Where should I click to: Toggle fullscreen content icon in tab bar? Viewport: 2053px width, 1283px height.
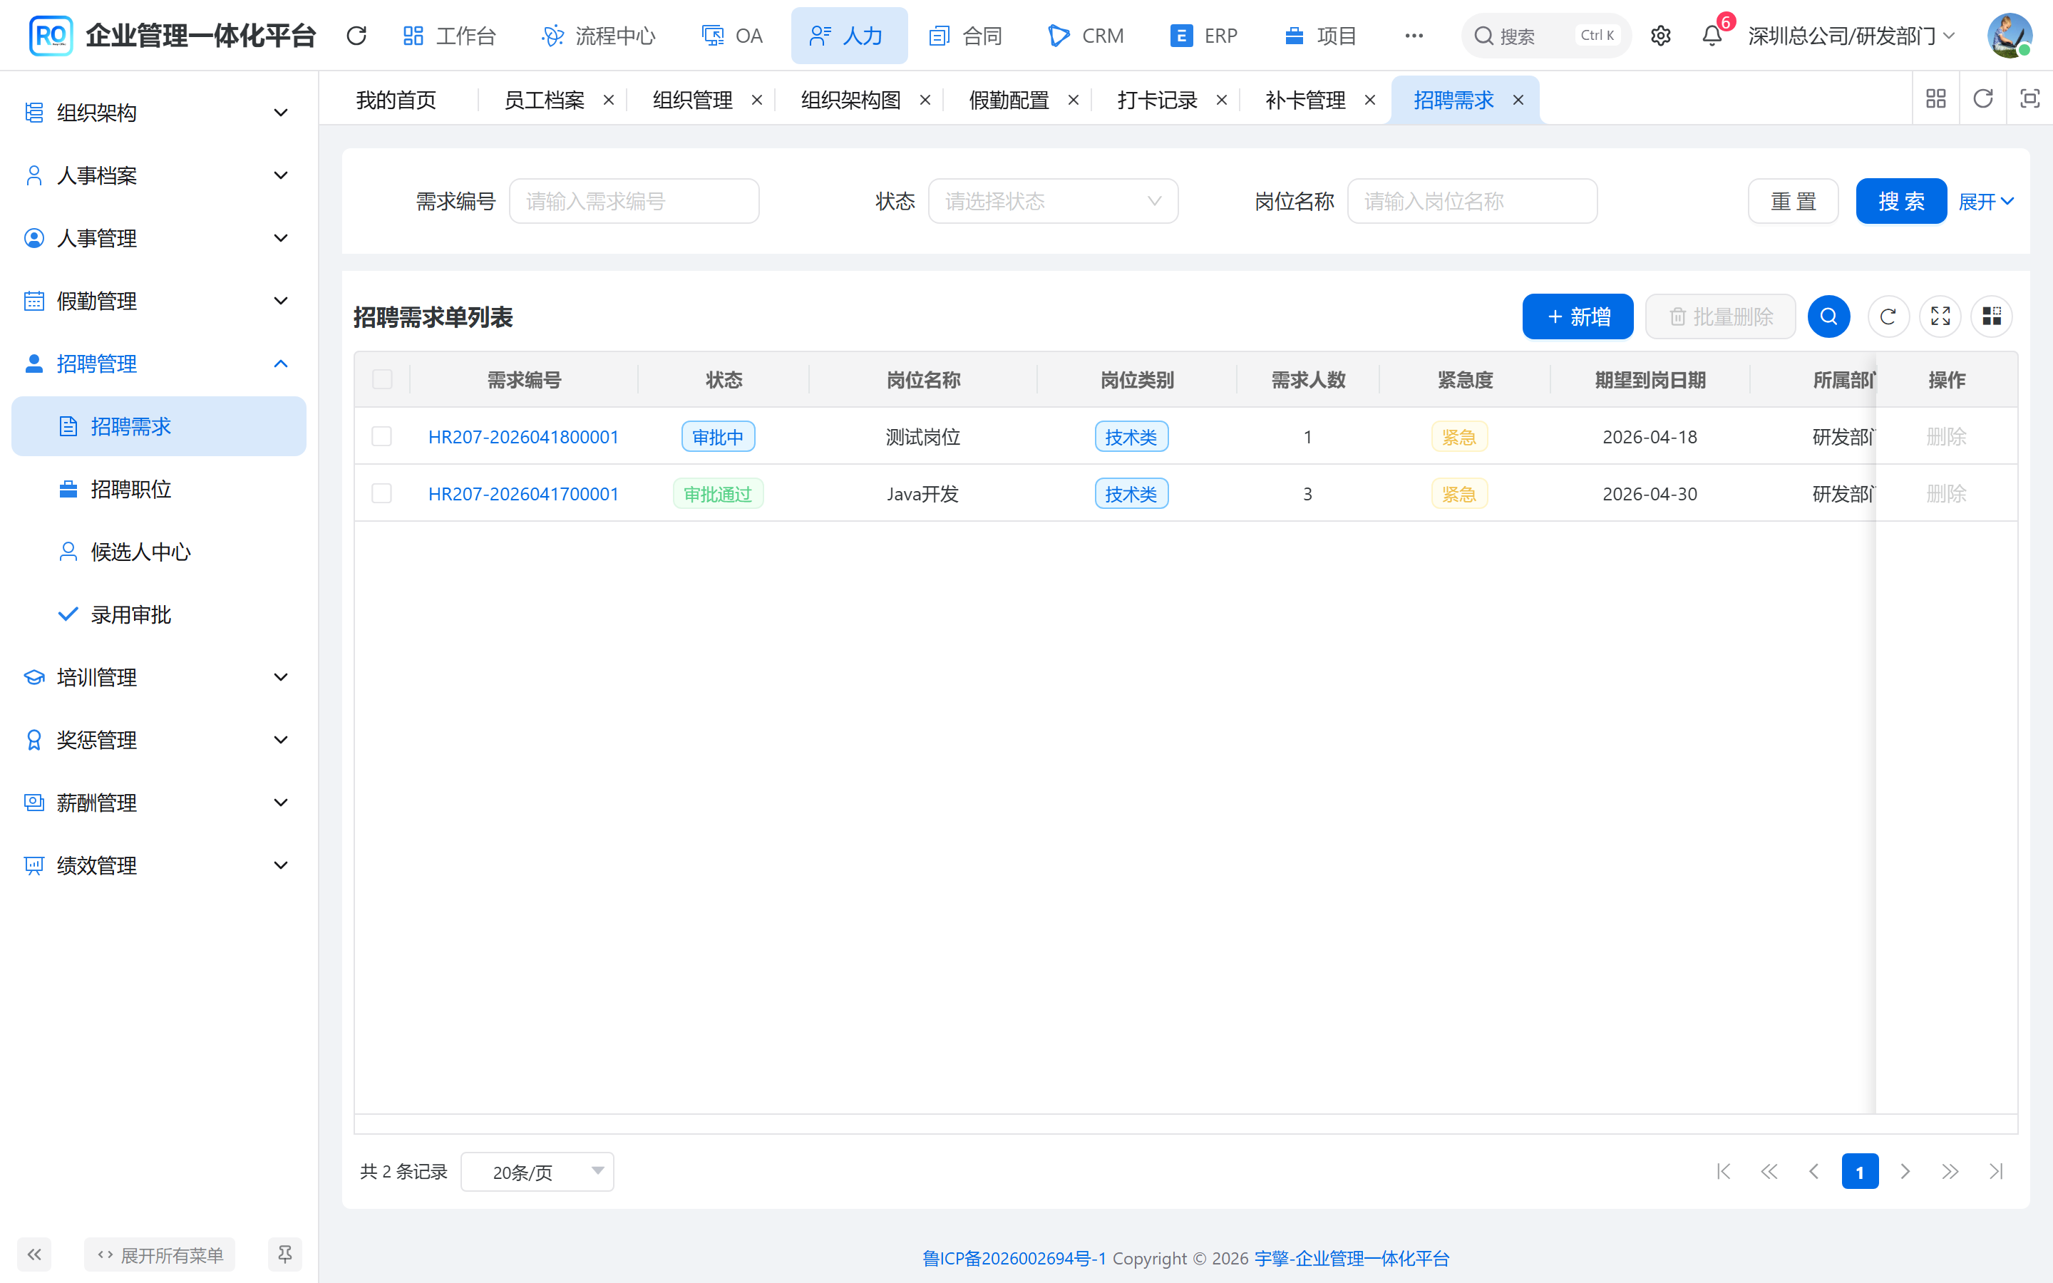click(x=2029, y=99)
